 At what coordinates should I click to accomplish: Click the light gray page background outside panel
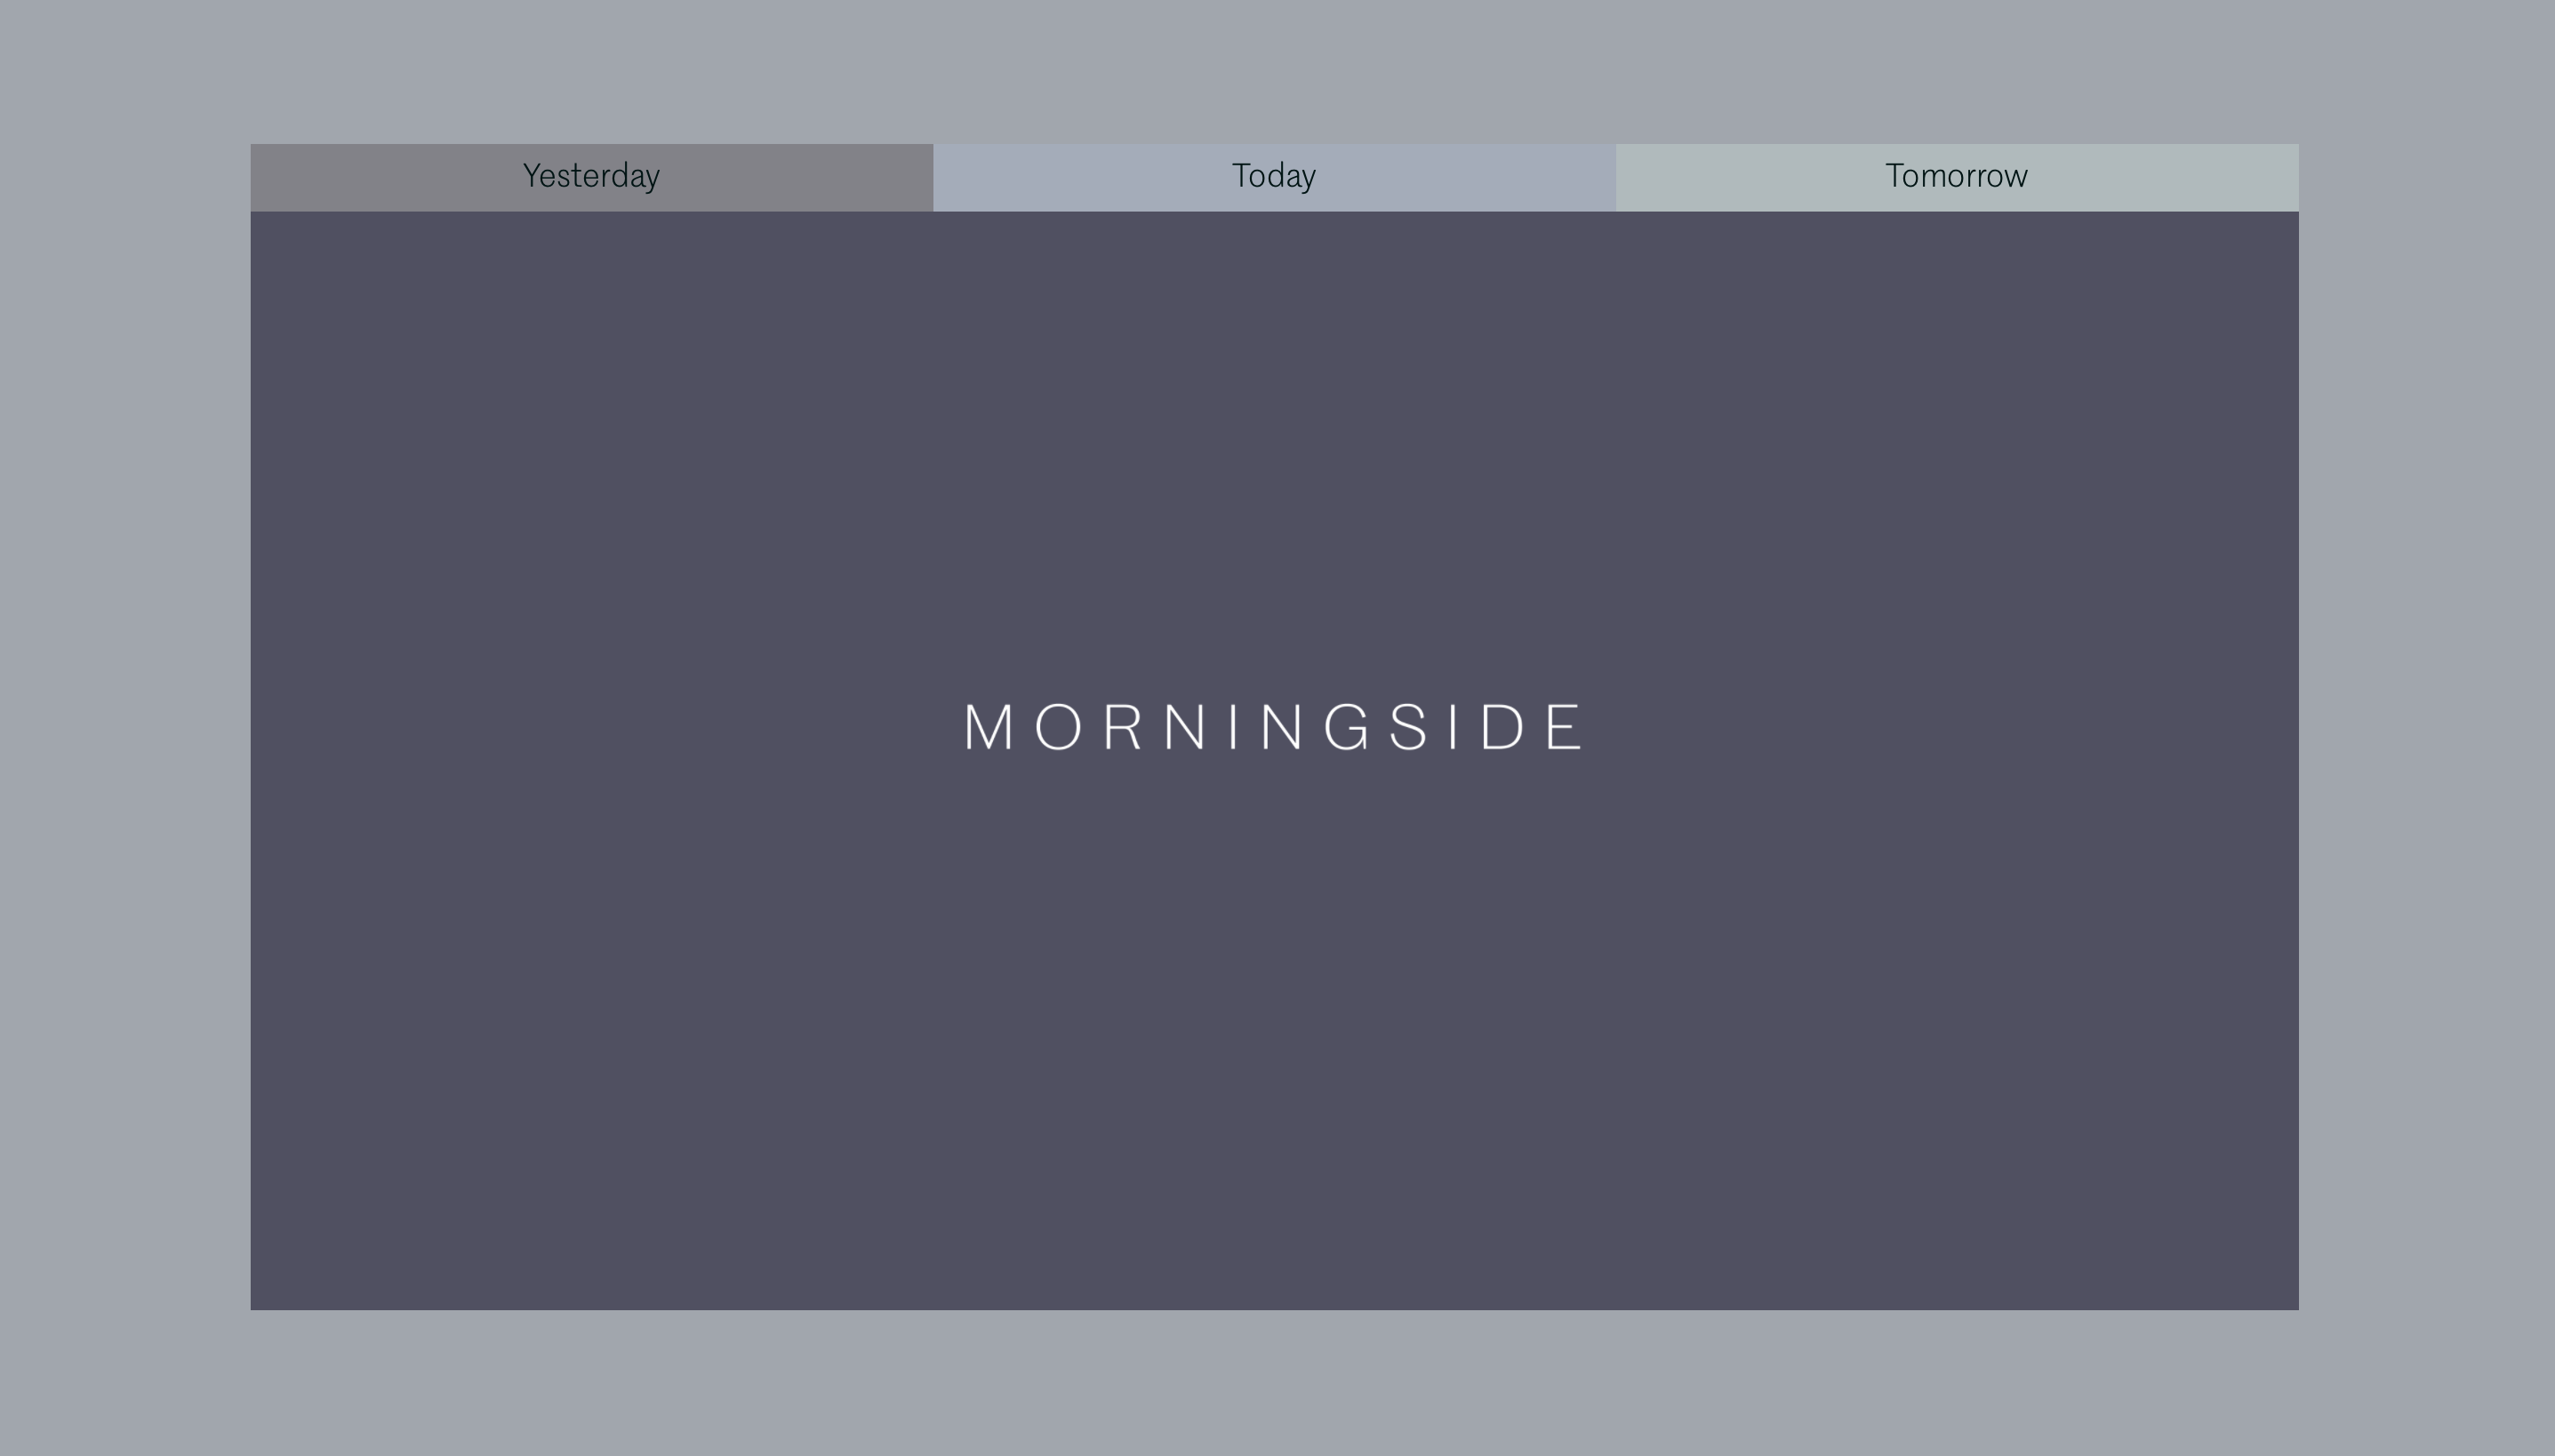120,700
